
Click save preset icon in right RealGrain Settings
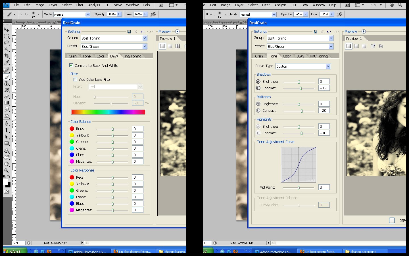[x=316, y=32]
